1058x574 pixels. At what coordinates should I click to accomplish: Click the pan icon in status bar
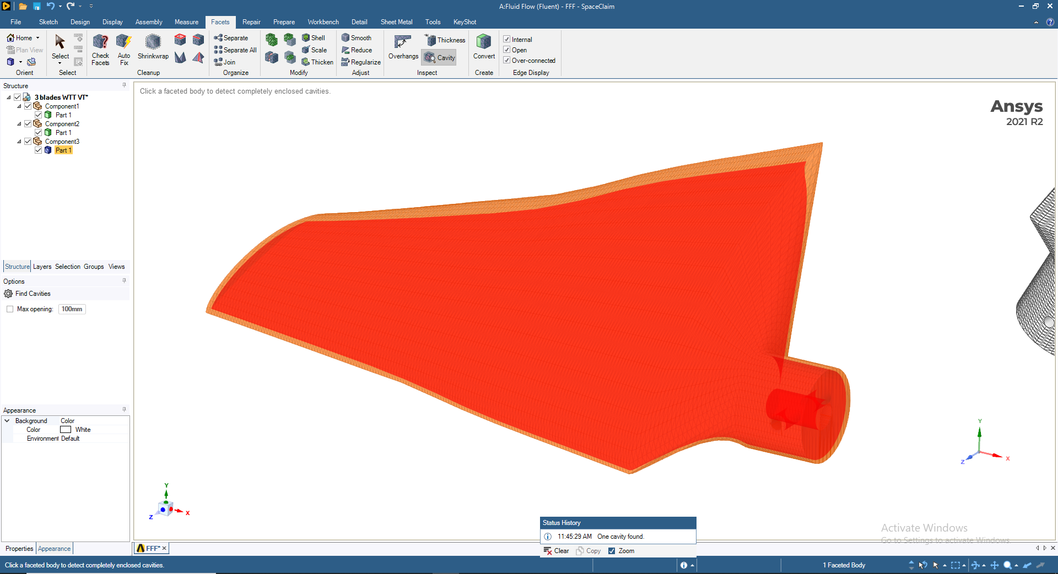click(995, 565)
